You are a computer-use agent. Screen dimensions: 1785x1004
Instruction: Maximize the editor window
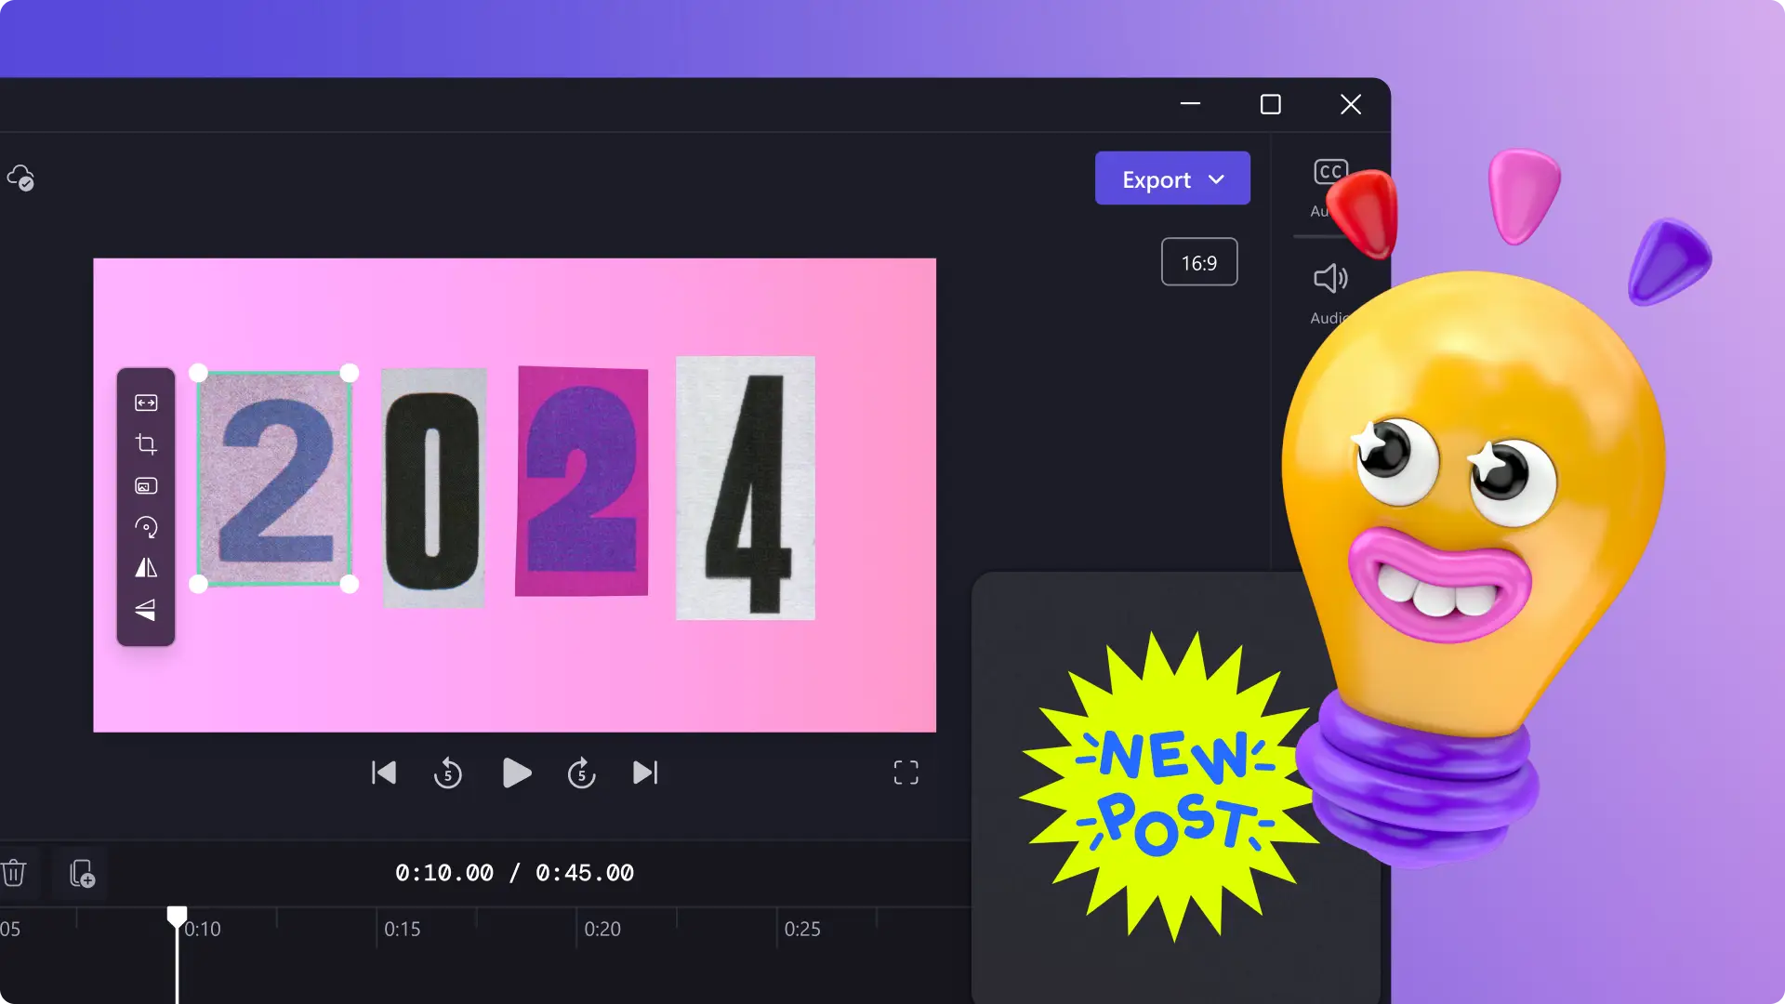(x=1271, y=104)
